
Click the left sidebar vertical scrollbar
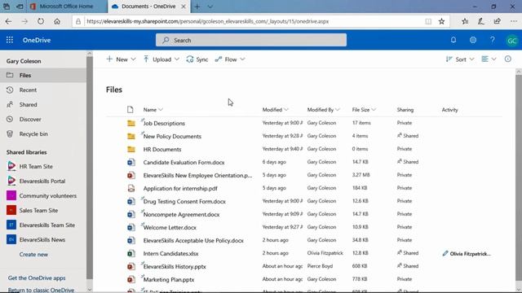pos(89,168)
